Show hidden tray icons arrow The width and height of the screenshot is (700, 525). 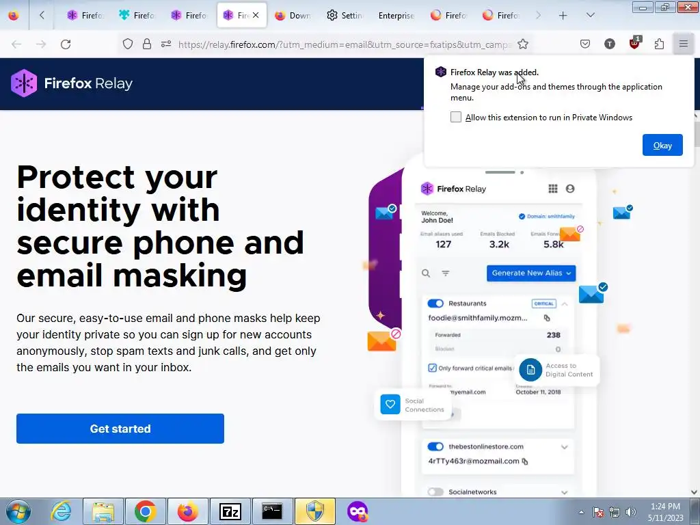pos(581,512)
